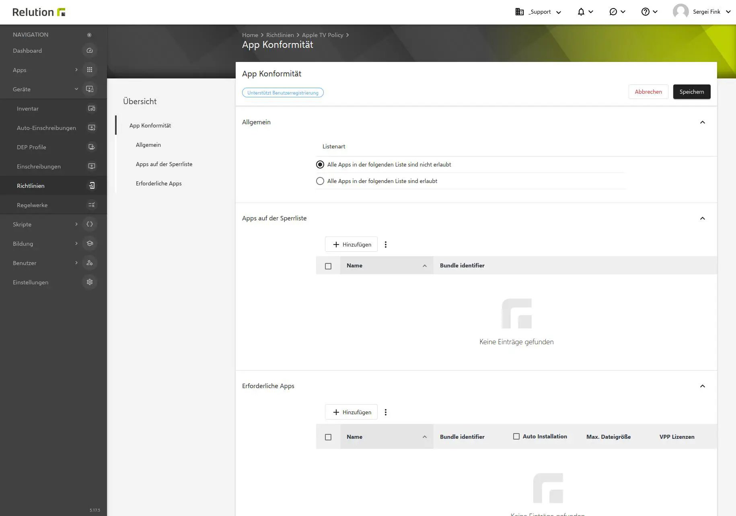Click the Unterstützt Benutzerregistrierung tag

tap(283, 93)
